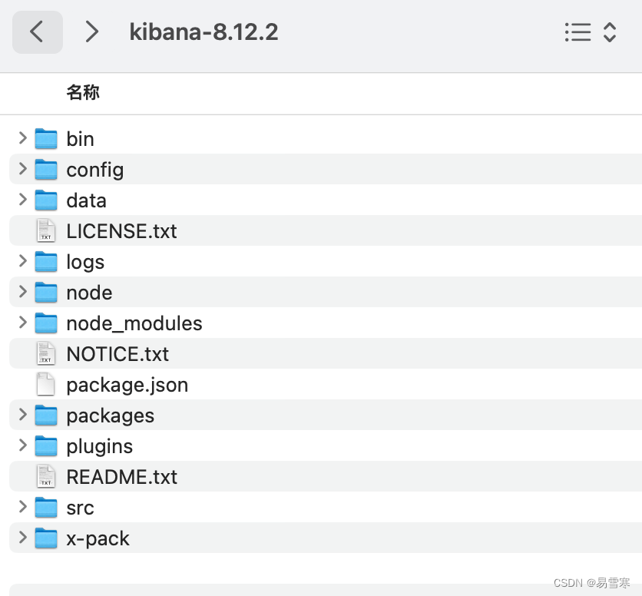
Task: Select the node folder row
Action: (x=89, y=292)
